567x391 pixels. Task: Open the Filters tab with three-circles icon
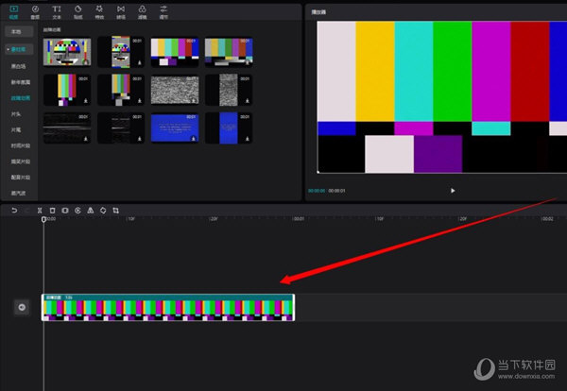[x=142, y=11]
